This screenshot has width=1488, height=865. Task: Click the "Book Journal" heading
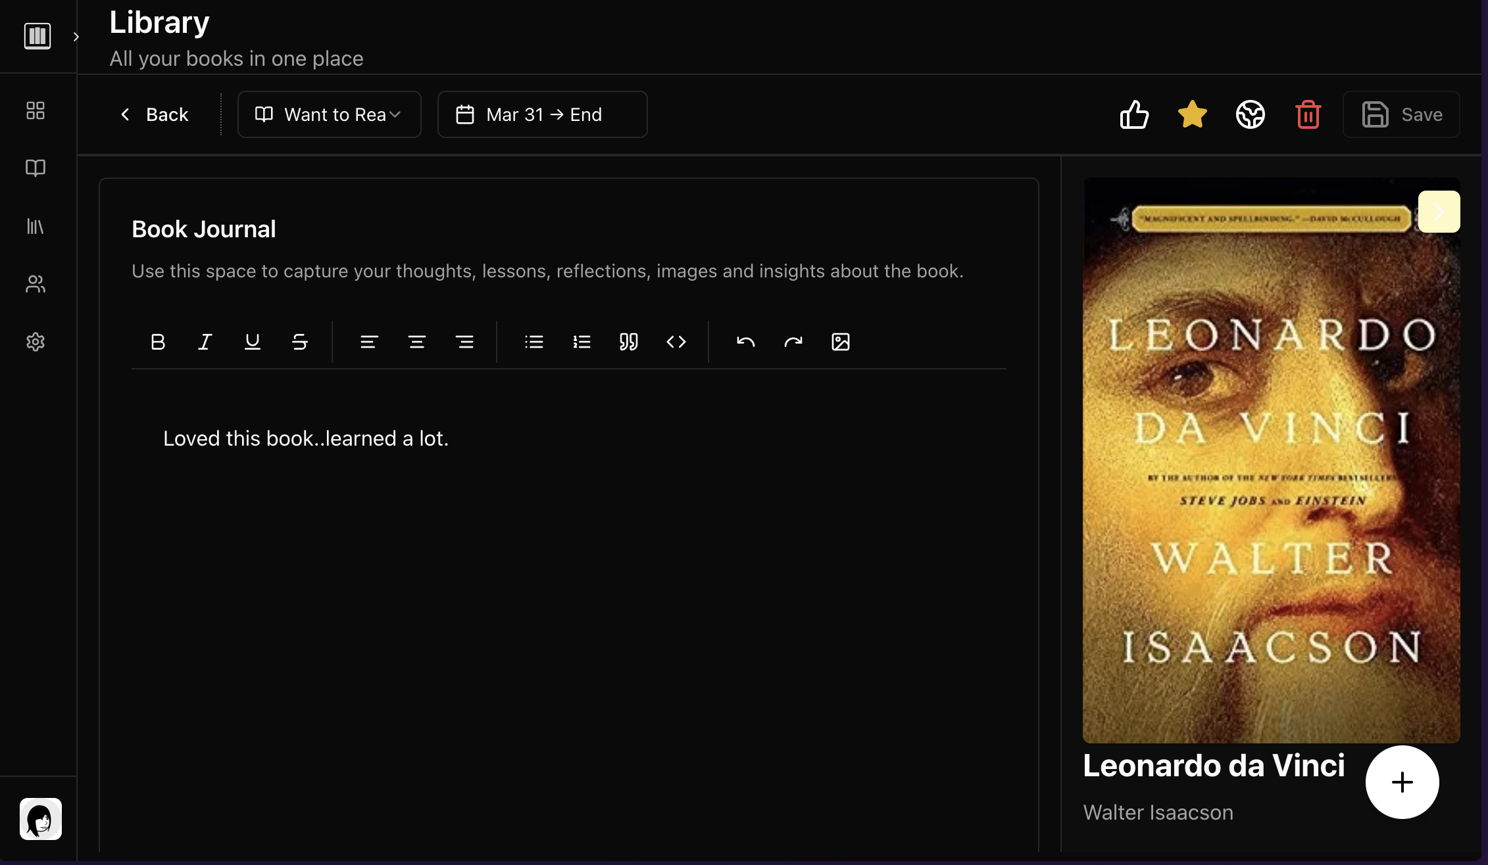204,229
